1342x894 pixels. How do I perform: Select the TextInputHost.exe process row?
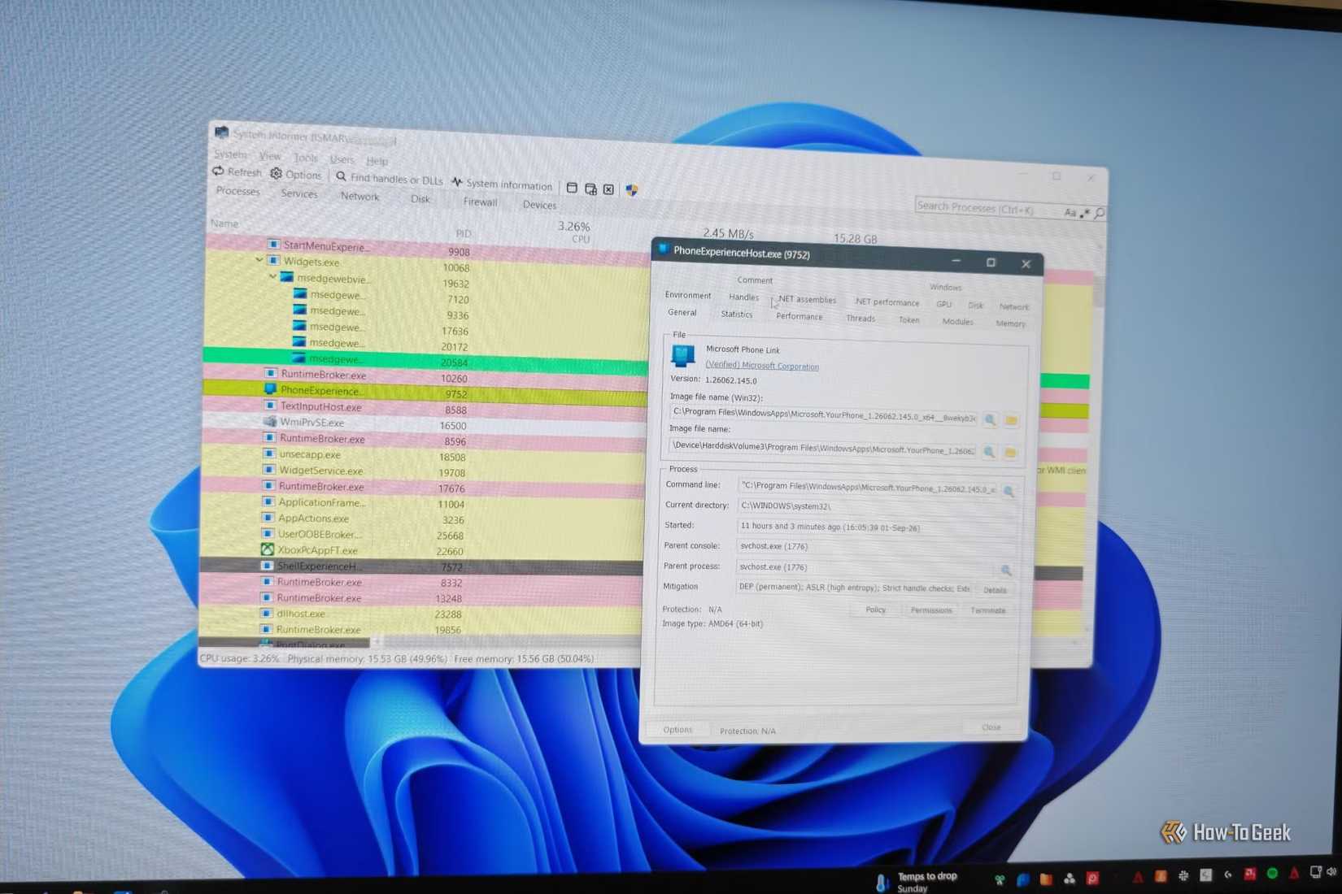tap(425, 407)
